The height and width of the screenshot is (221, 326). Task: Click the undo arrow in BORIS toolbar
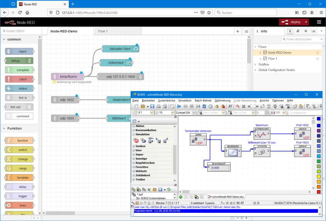point(237,106)
